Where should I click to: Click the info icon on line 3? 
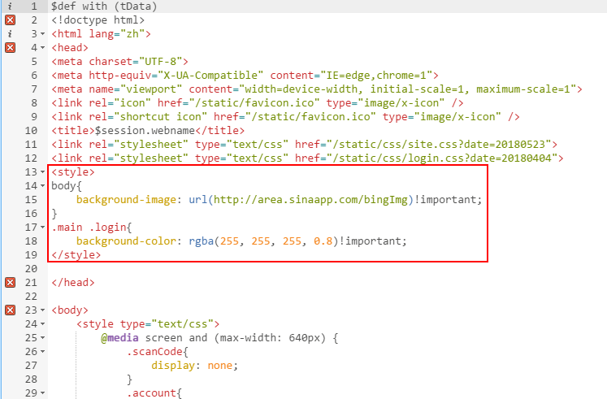[10, 33]
